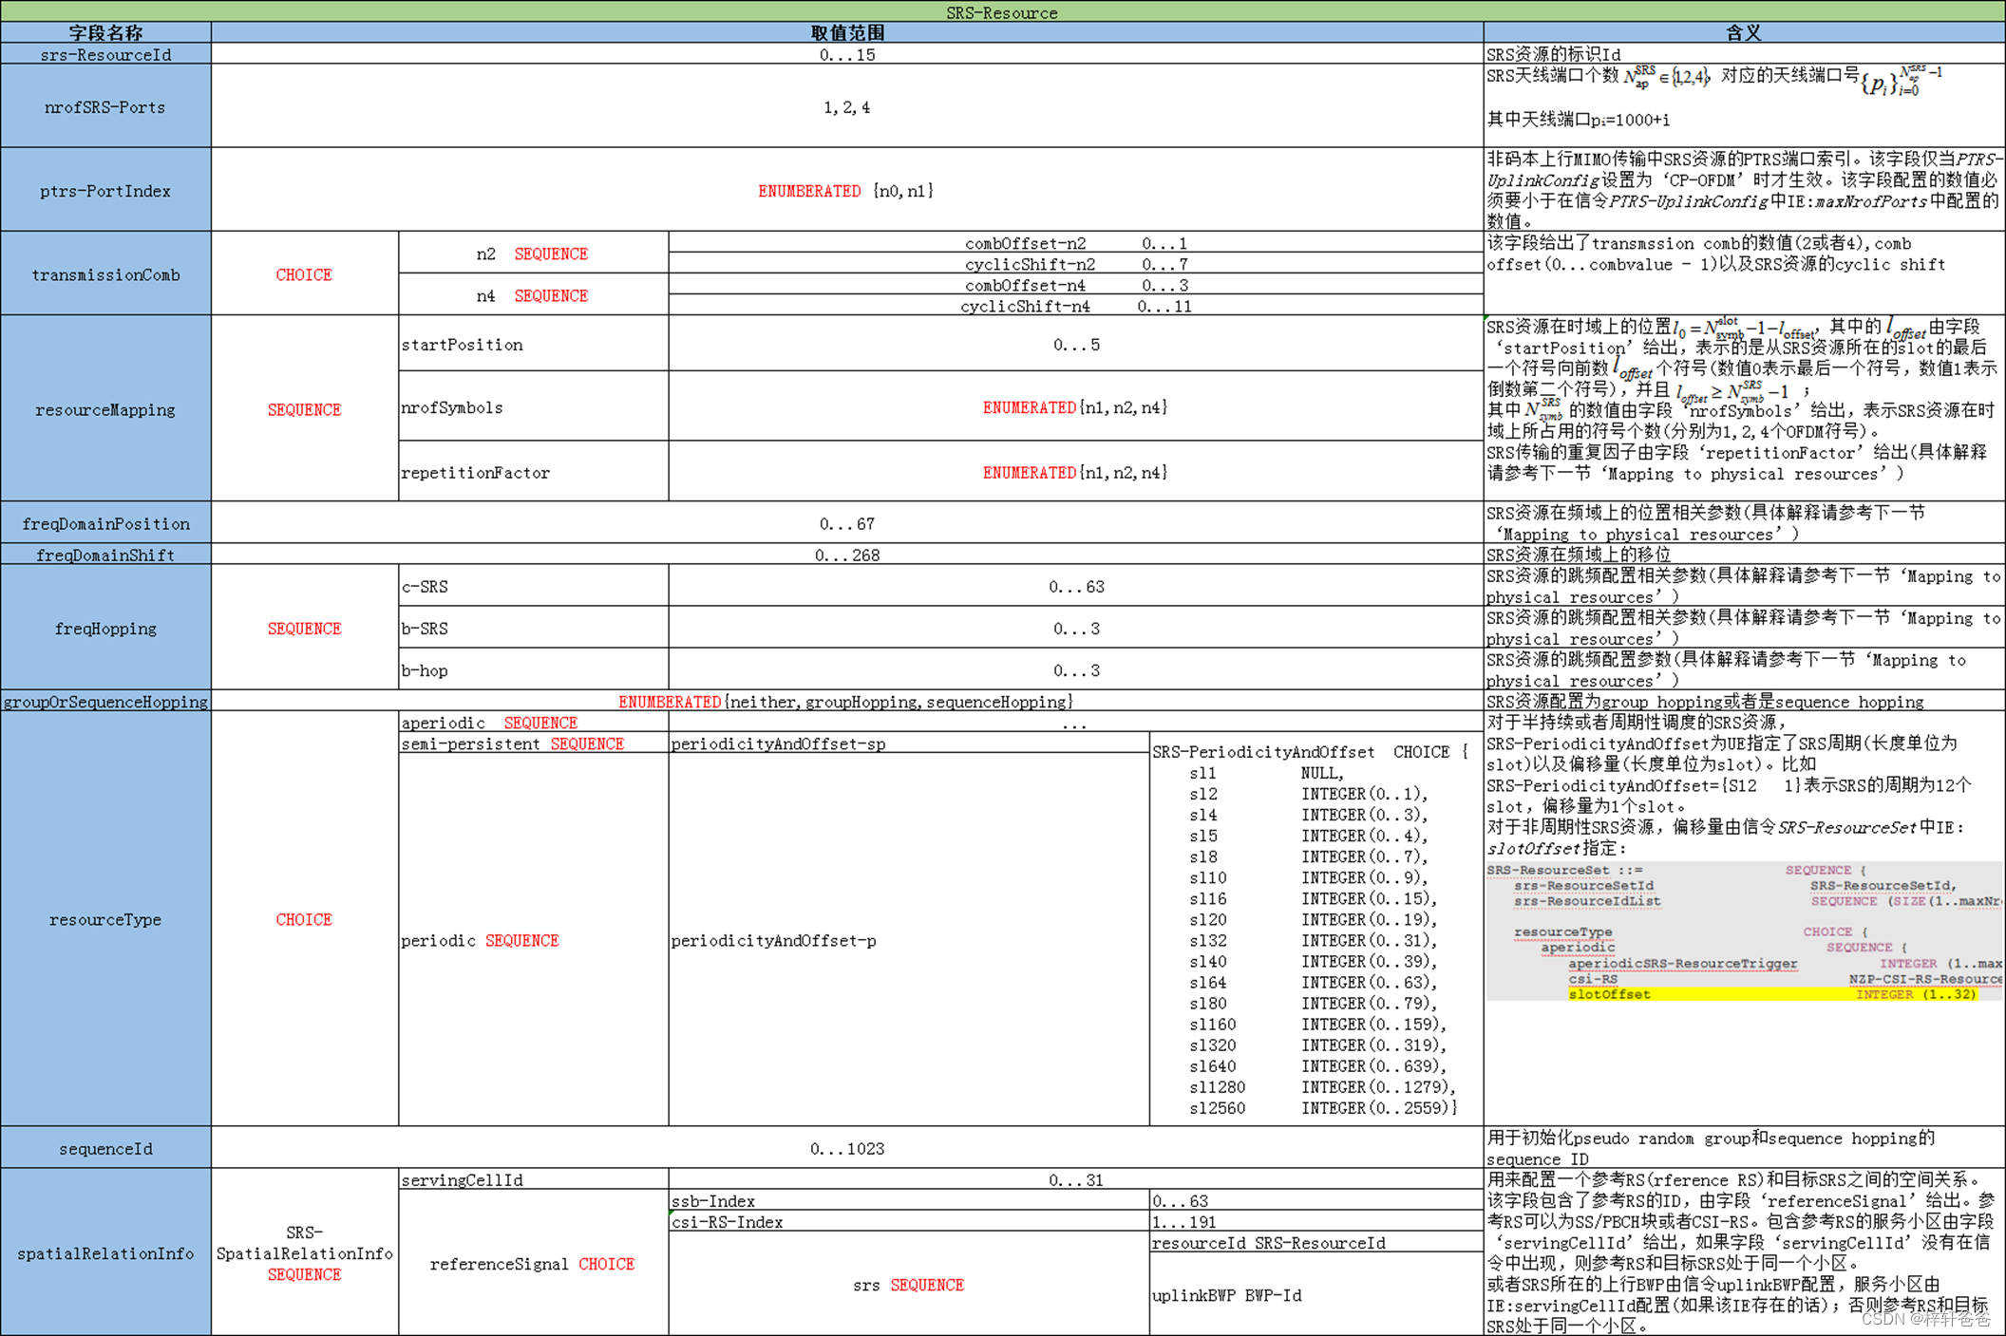The height and width of the screenshot is (1336, 2006).
Task: Click the CSDN @梓轩爸爸 watermark text
Action: click(x=1928, y=1319)
